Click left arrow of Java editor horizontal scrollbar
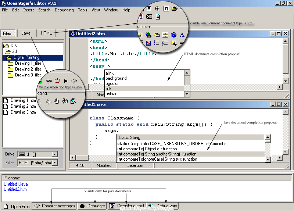 point(73,158)
